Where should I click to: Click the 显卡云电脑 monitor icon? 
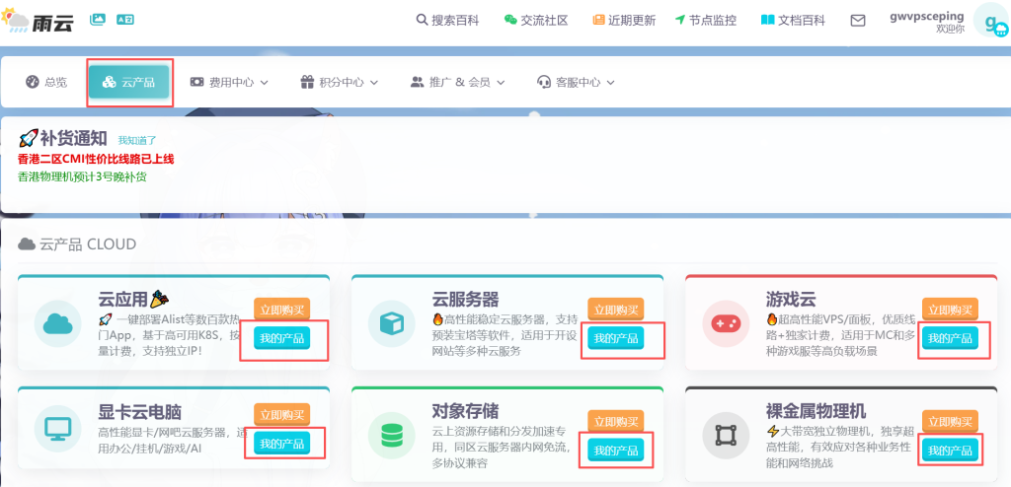57,427
